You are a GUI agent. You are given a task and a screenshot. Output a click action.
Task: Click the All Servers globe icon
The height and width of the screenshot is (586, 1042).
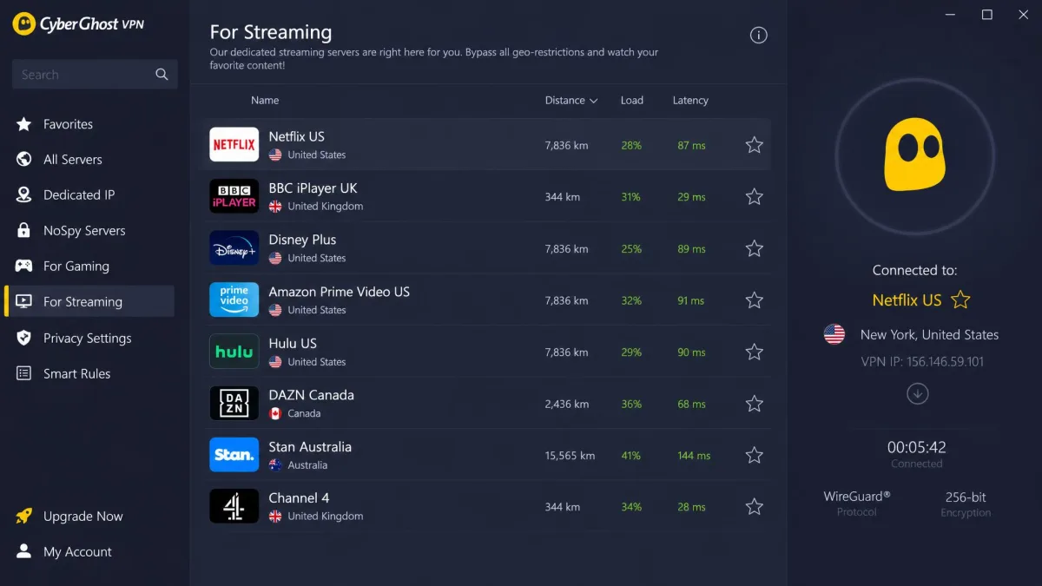click(x=24, y=160)
